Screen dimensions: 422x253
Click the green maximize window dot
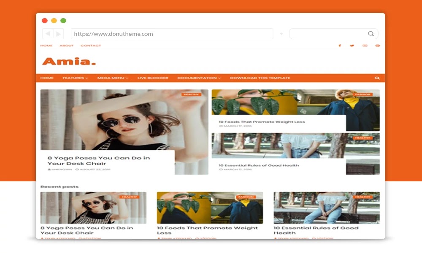63,21
